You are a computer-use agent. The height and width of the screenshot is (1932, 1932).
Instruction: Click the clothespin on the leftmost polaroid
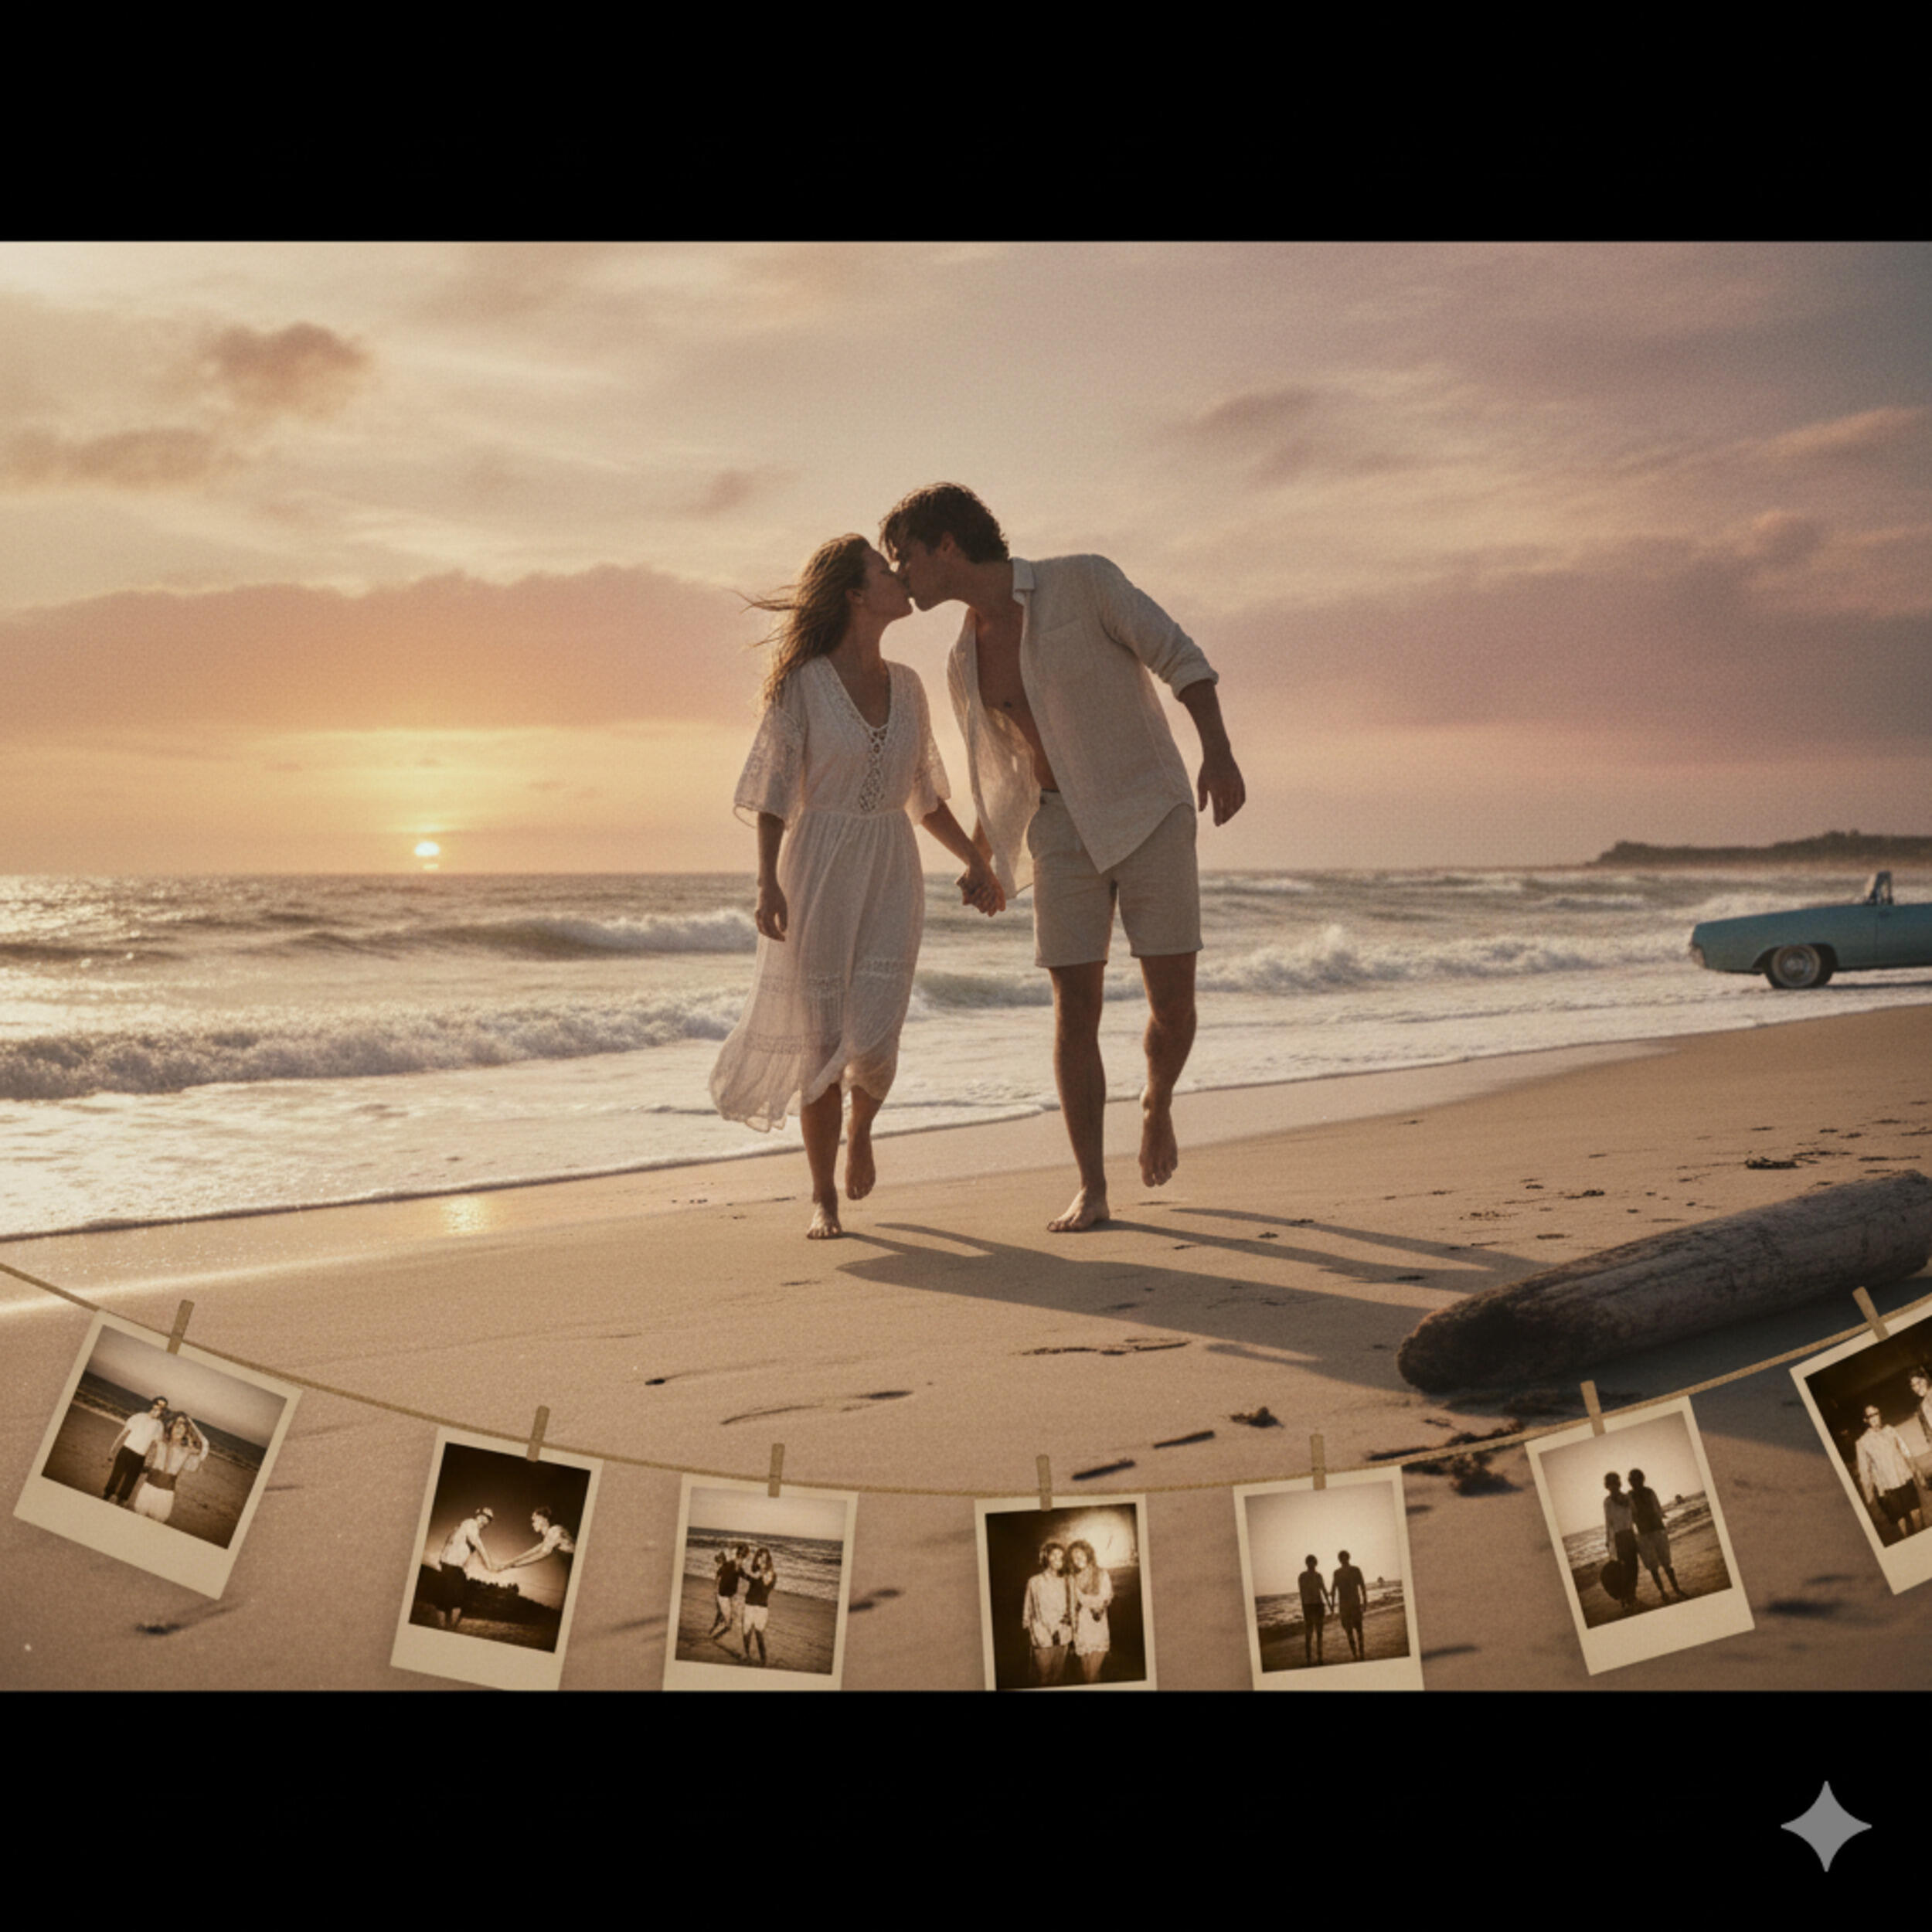(180, 1326)
